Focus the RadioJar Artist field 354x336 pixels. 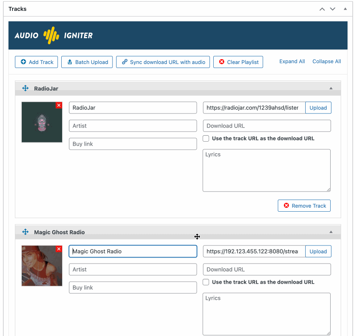(133, 126)
